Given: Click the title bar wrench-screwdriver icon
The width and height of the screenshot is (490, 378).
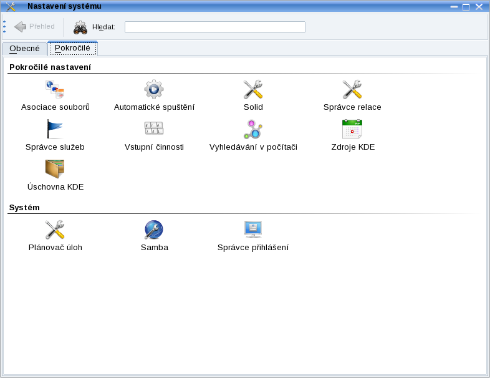Looking at the screenshot, I should pos(11,6).
